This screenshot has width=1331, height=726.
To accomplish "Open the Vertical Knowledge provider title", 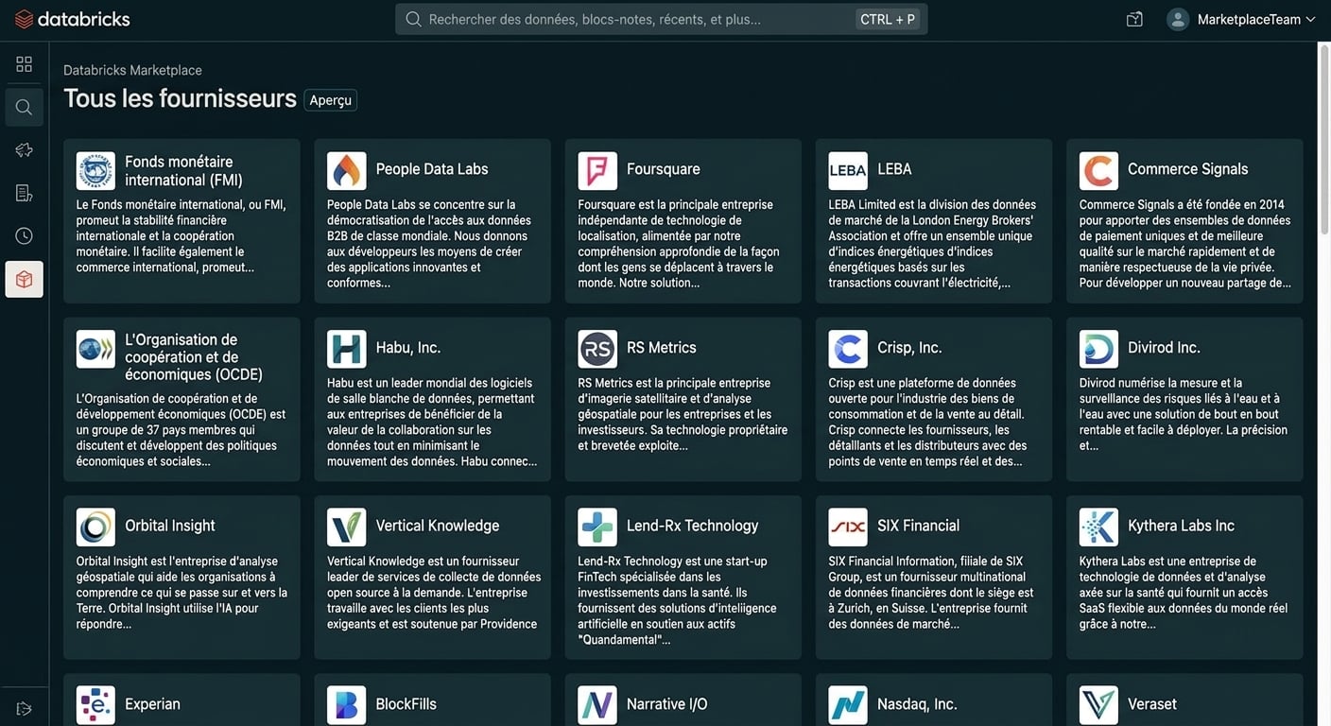I will tap(438, 526).
